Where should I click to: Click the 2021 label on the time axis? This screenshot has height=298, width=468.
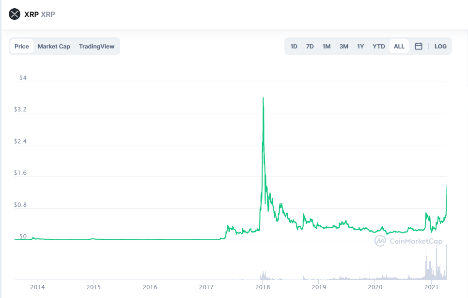click(x=431, y=287)
